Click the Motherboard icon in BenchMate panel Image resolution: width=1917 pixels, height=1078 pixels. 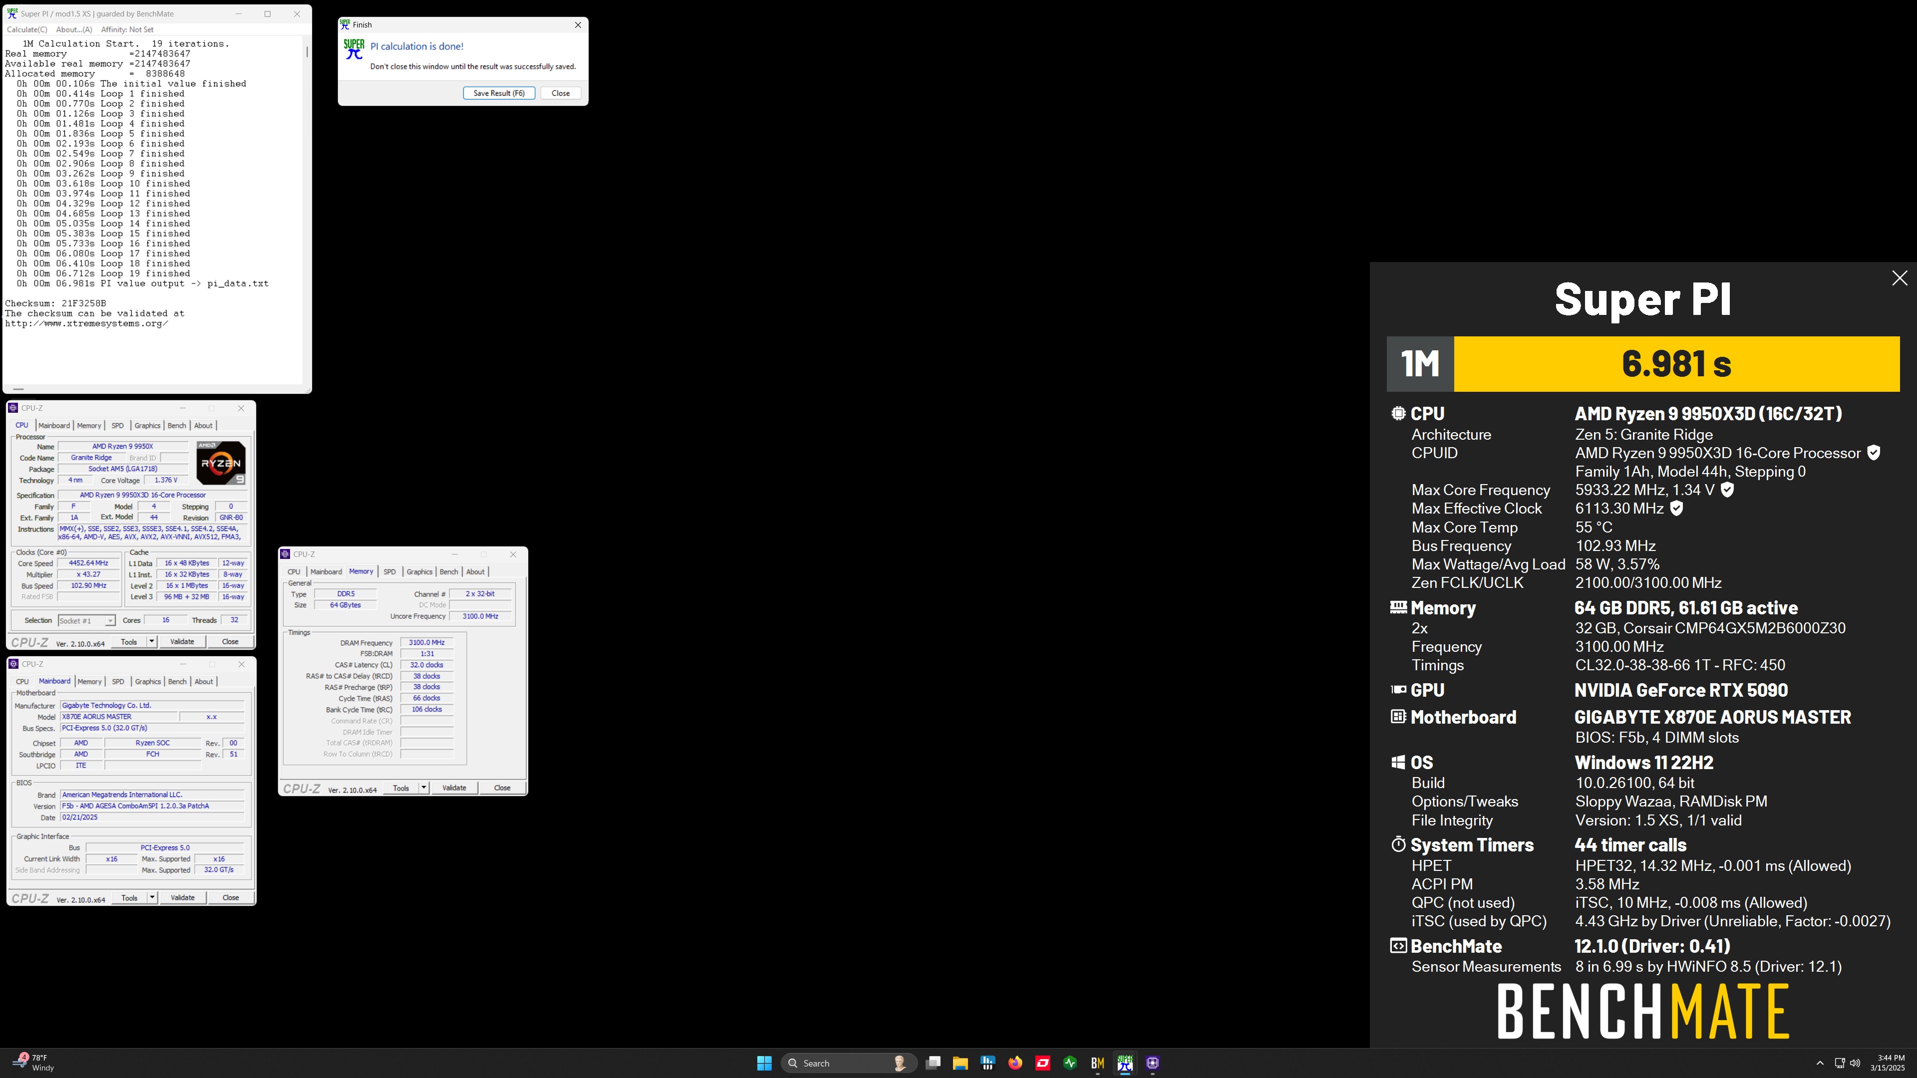[x=1398, y=717]
